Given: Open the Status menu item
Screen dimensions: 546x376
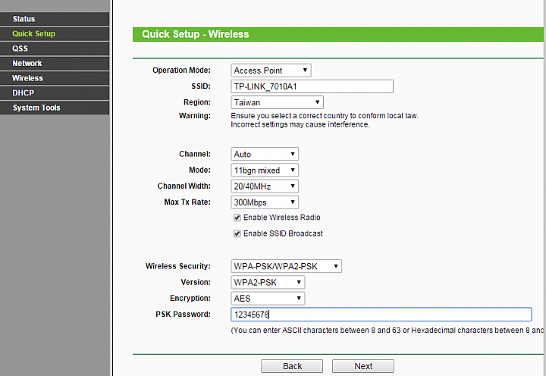Looking at the screenshot, I should [55, 19].
